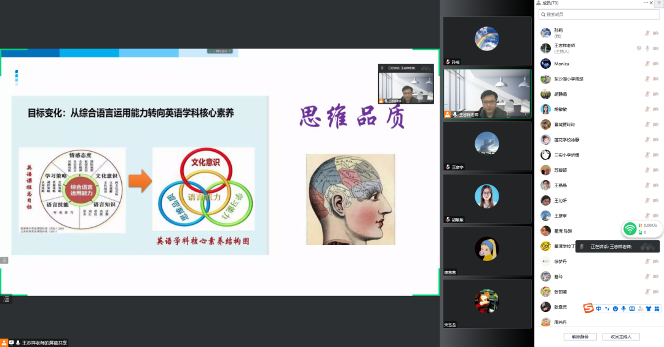Image resolution: width=664 pixels, height=347 pixels.
Task: Click camera icon on 王志祥老师 host row
Action: [655, 49]
